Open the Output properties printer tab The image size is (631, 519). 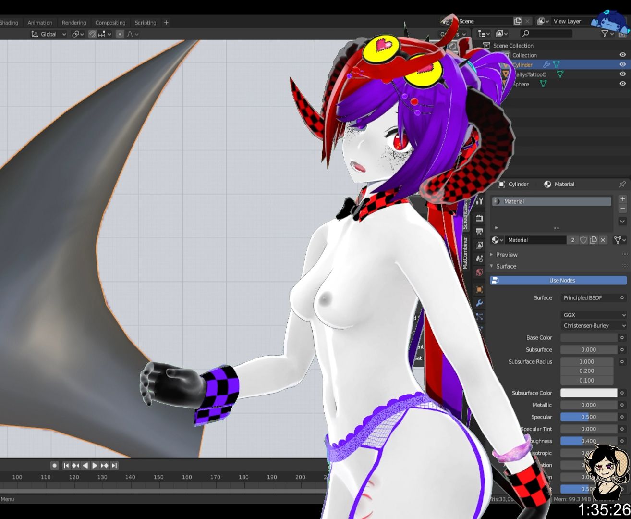tap(479, 232)
